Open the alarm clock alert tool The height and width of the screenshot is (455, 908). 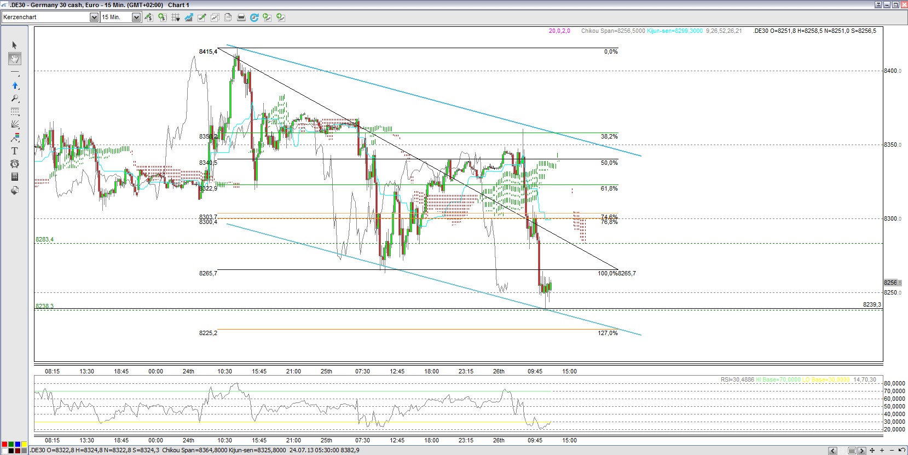15,164
